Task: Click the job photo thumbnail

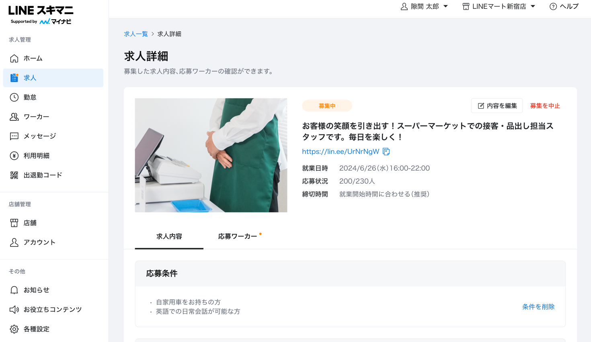Action: tap(211, 155)
